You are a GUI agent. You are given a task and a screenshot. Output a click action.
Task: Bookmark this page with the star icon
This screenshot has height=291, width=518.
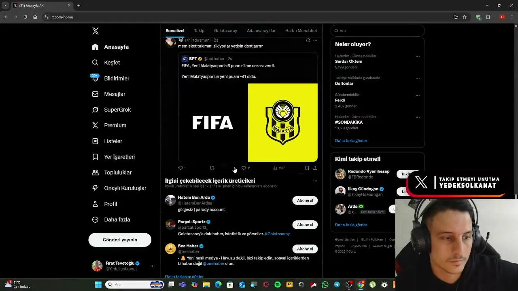point(465,17)
